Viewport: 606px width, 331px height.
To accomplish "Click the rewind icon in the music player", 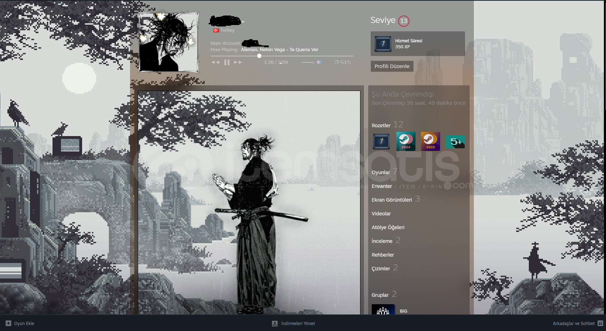I will coord(215,62).
